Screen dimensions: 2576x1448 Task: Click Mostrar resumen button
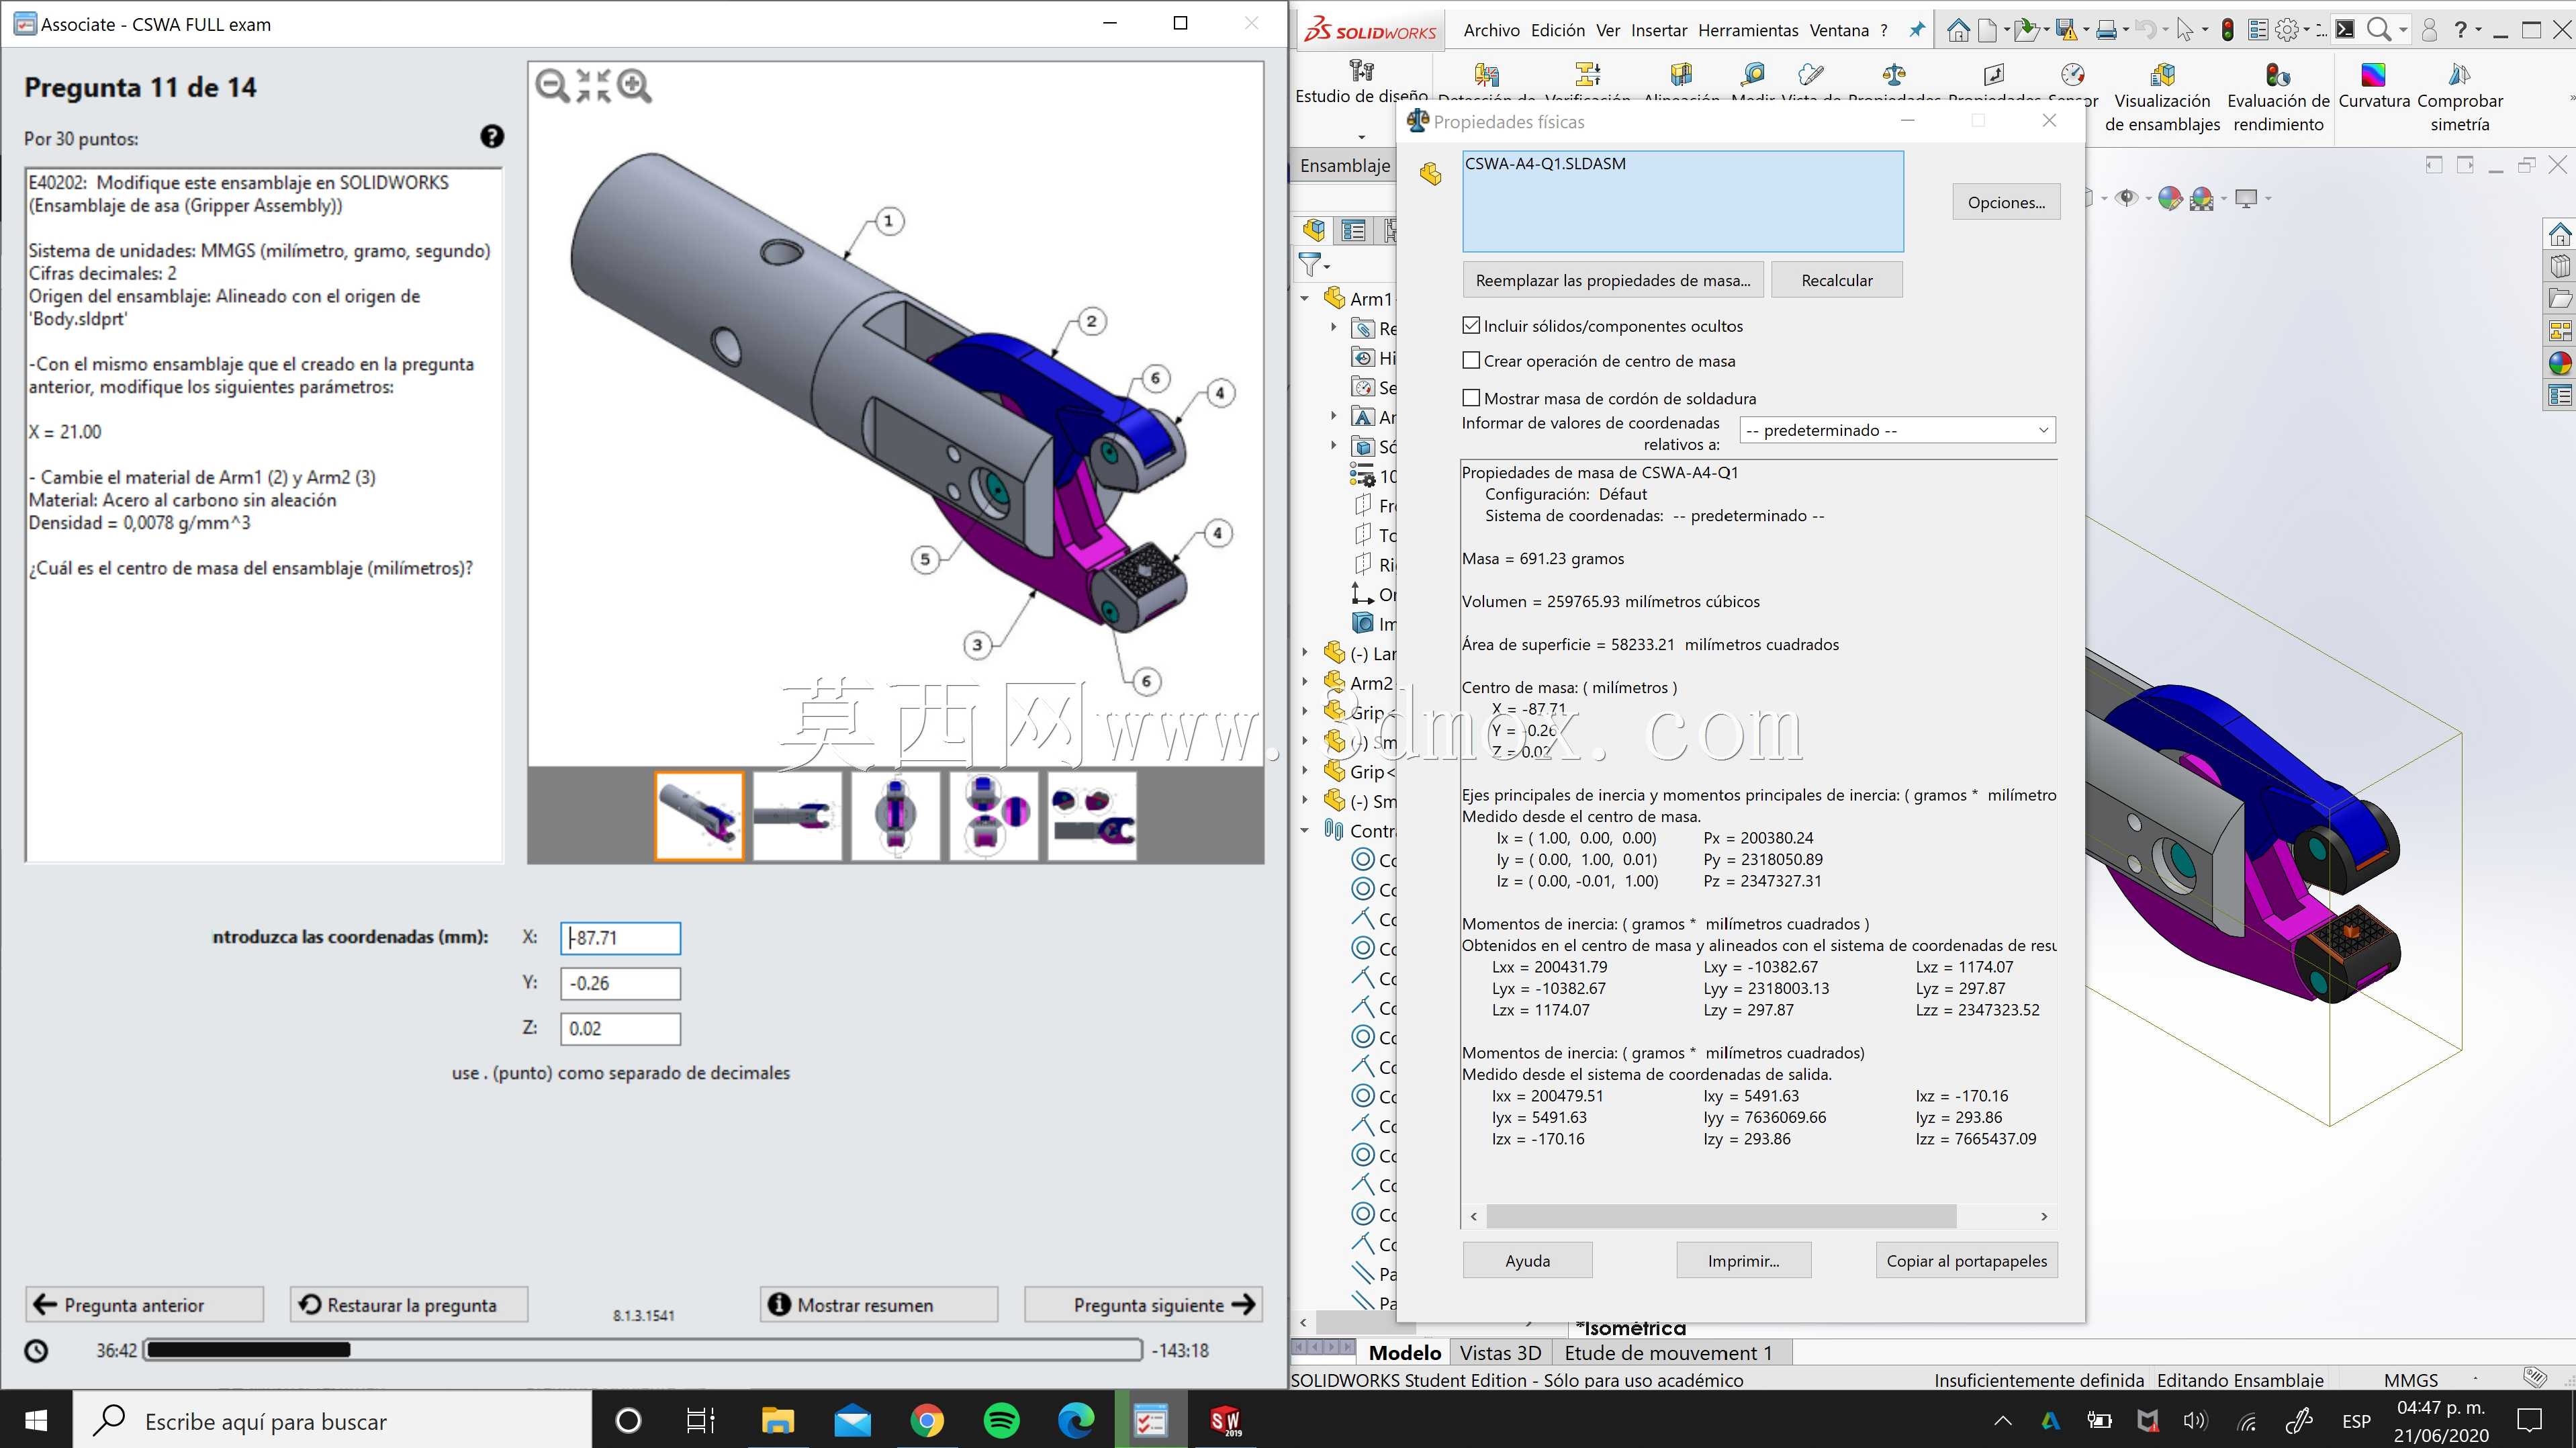click(x=879, y=1305)
